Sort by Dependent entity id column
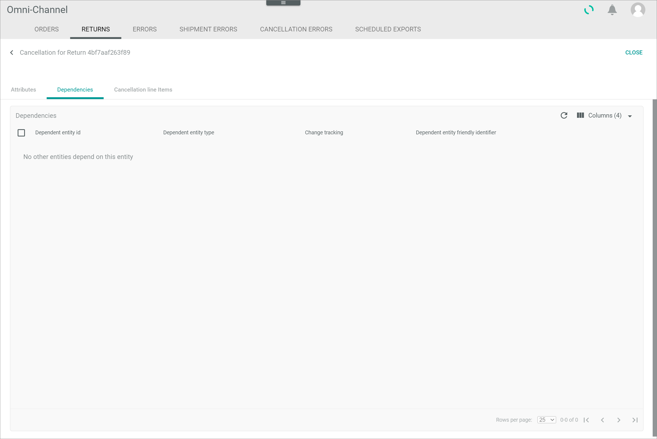Image resolution: width=657 pixels, height=439 pixels. click(x=58, y=133)
